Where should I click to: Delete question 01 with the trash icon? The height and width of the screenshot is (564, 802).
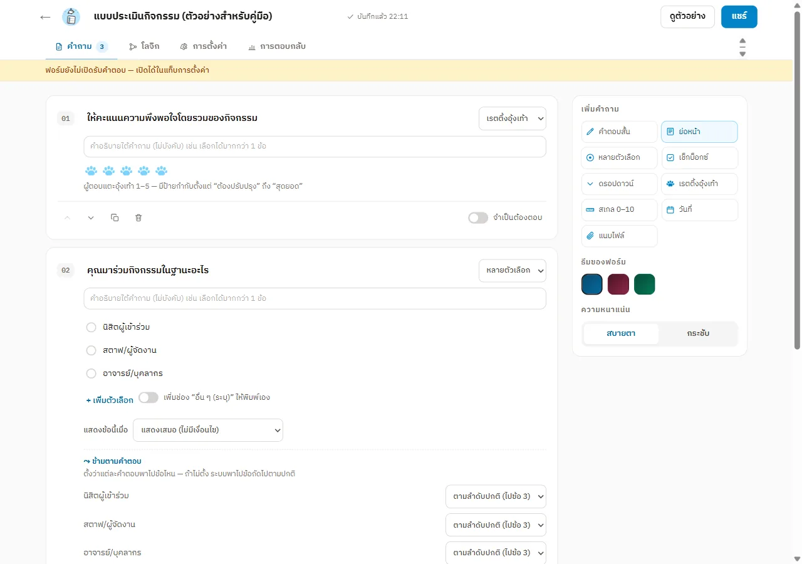coord(138,217)
